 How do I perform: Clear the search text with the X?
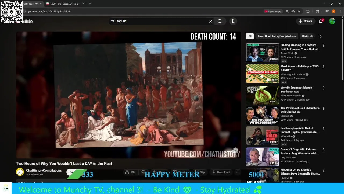(210, 21)
